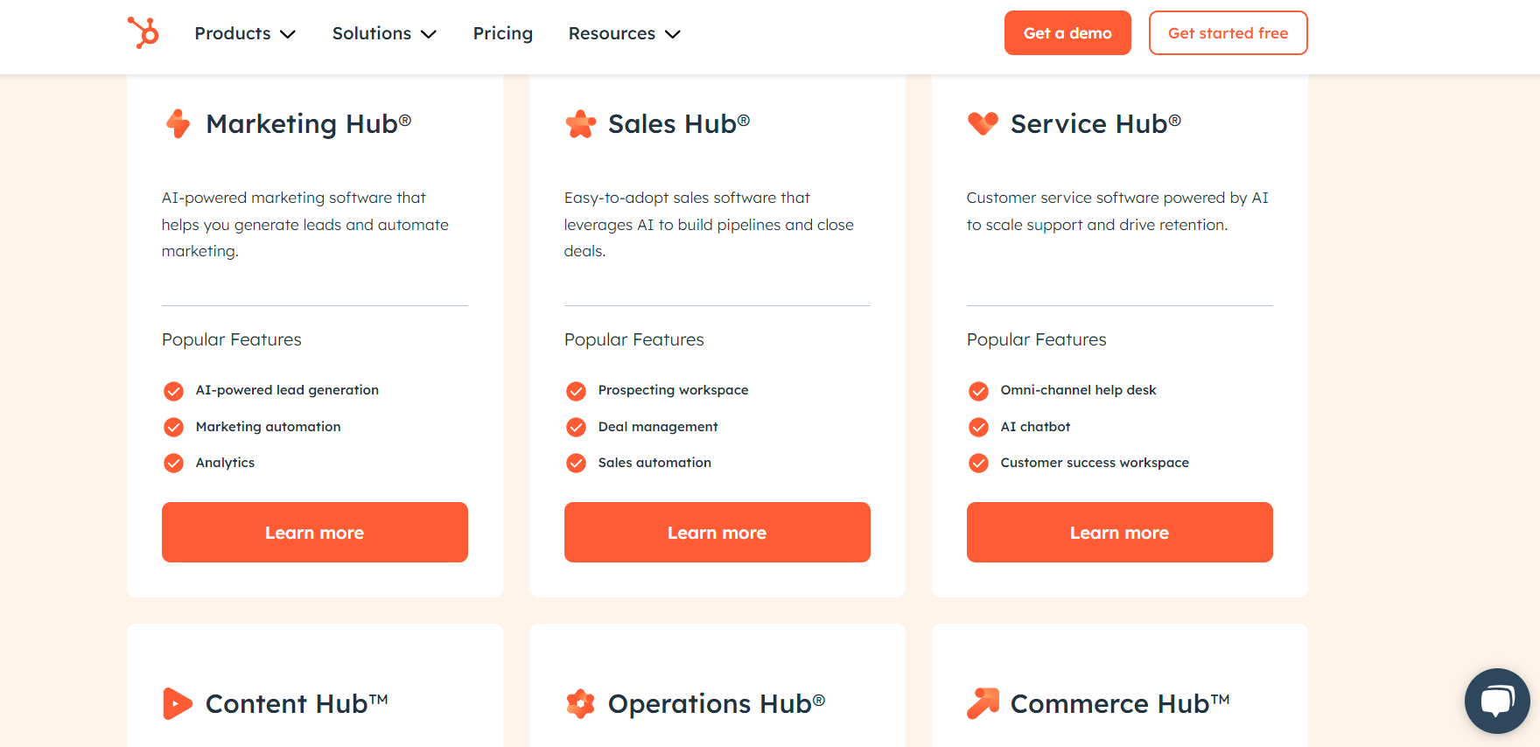Click the Marketing Hub icon
Viewport: 1540px width, 747px height.
point(178,124)
